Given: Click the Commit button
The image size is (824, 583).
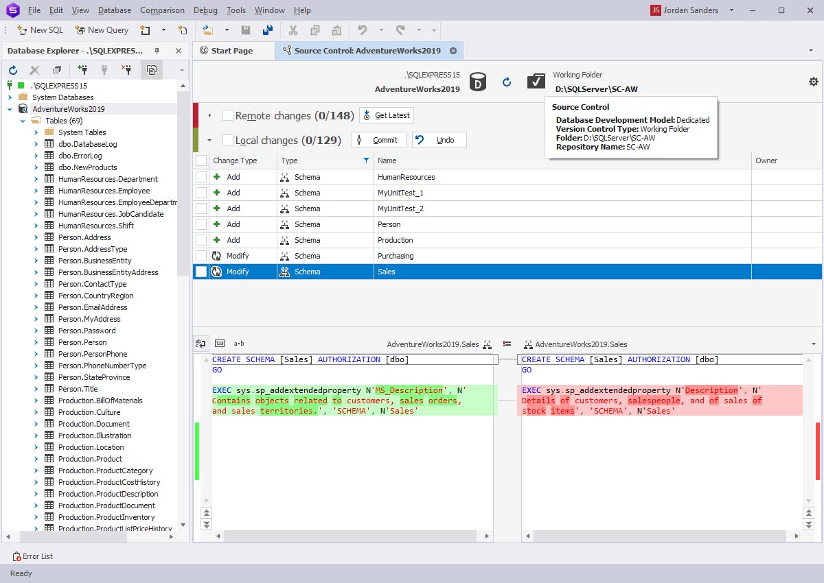Looking at the screenshot, I should (378, 139).
